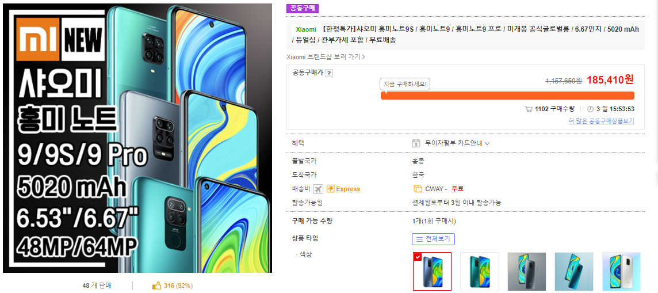
Task: Click the purple 공동구매 tab label
Action: pos(303,7)
